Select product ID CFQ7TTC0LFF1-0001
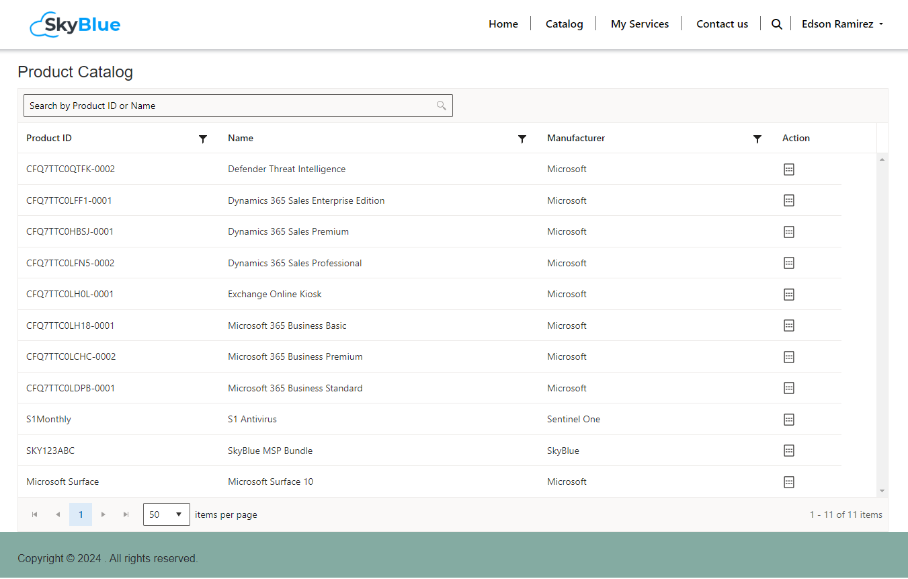The height and width of the screenshot is (579, 908). click(69, 200)
